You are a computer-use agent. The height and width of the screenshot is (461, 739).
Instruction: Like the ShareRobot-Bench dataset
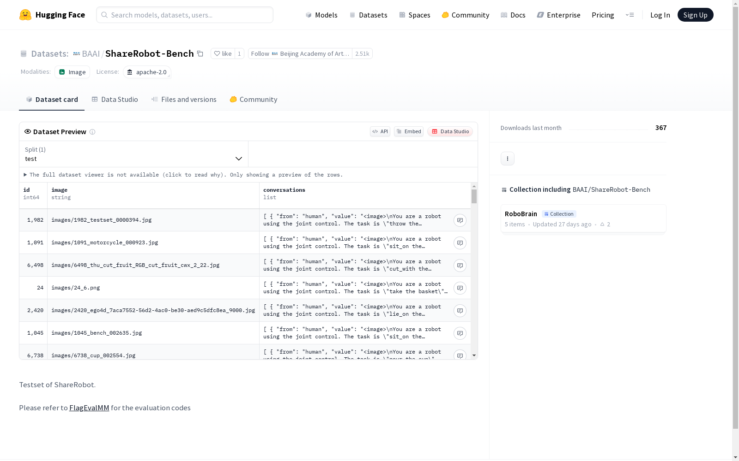coord(223,53)
